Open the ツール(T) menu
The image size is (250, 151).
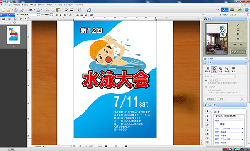point(58,5)
